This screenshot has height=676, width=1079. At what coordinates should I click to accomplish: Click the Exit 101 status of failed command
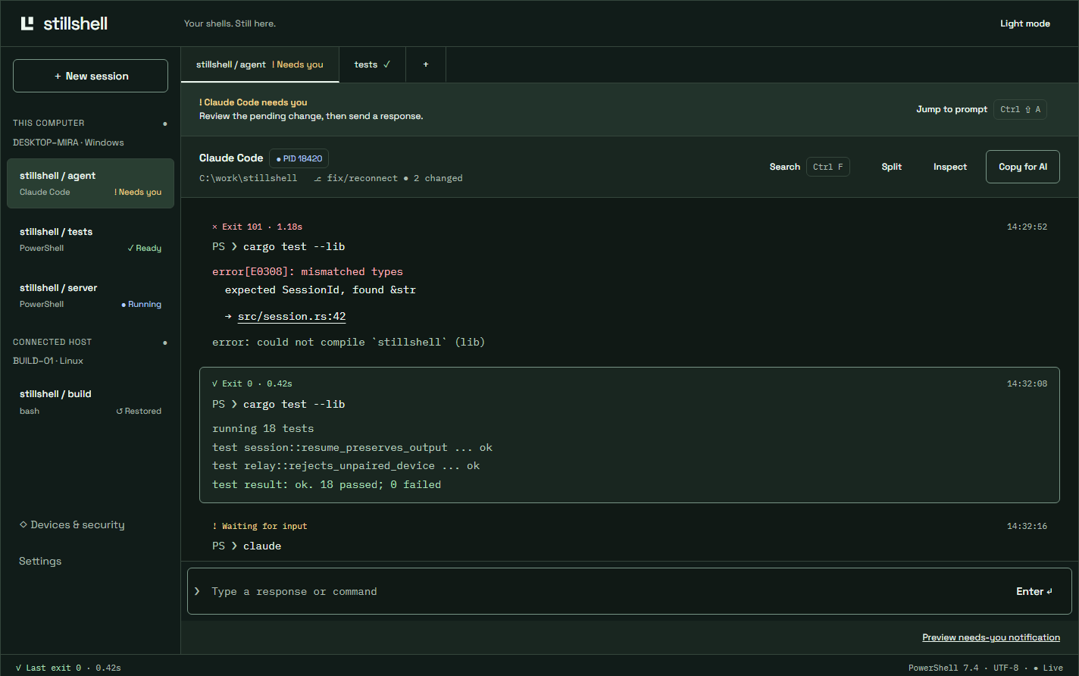(x=257, y=227)
